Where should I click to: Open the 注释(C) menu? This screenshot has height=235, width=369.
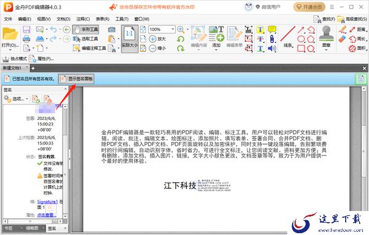[x=83, y=19]
